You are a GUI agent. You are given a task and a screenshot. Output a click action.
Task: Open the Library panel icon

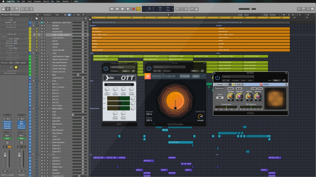[3, 9]
